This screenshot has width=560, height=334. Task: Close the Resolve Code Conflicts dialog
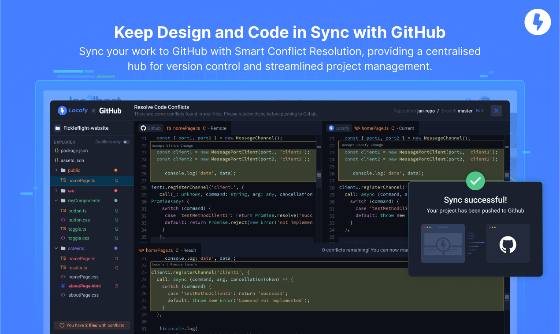pos(497,111)
